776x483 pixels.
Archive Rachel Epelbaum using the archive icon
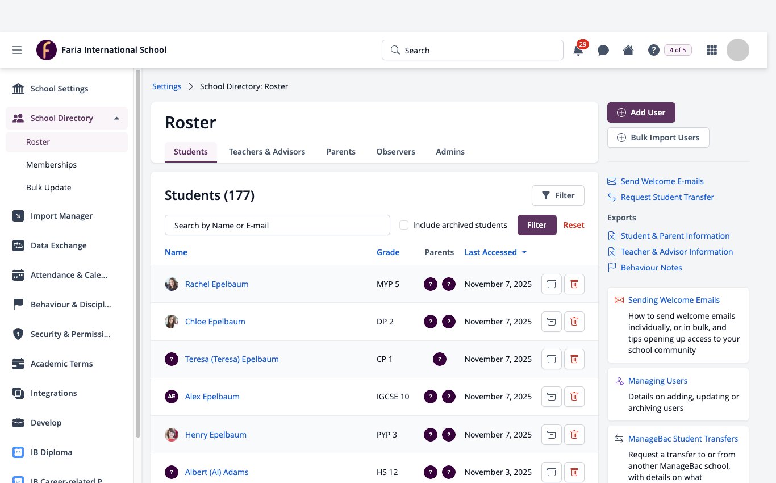click(551, 284)
